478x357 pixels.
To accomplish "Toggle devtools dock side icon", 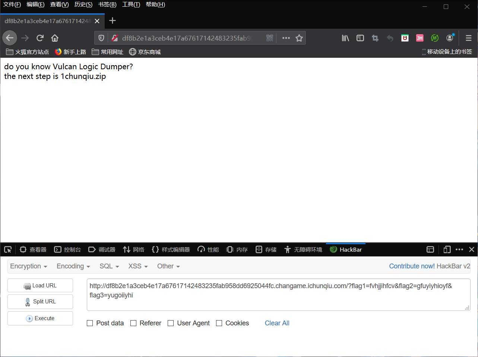I will pos(430,249).
